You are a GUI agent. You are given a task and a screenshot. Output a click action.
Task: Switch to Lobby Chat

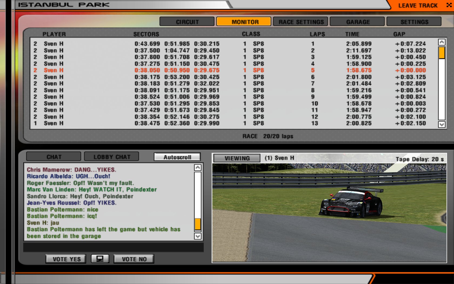point(112,157)
